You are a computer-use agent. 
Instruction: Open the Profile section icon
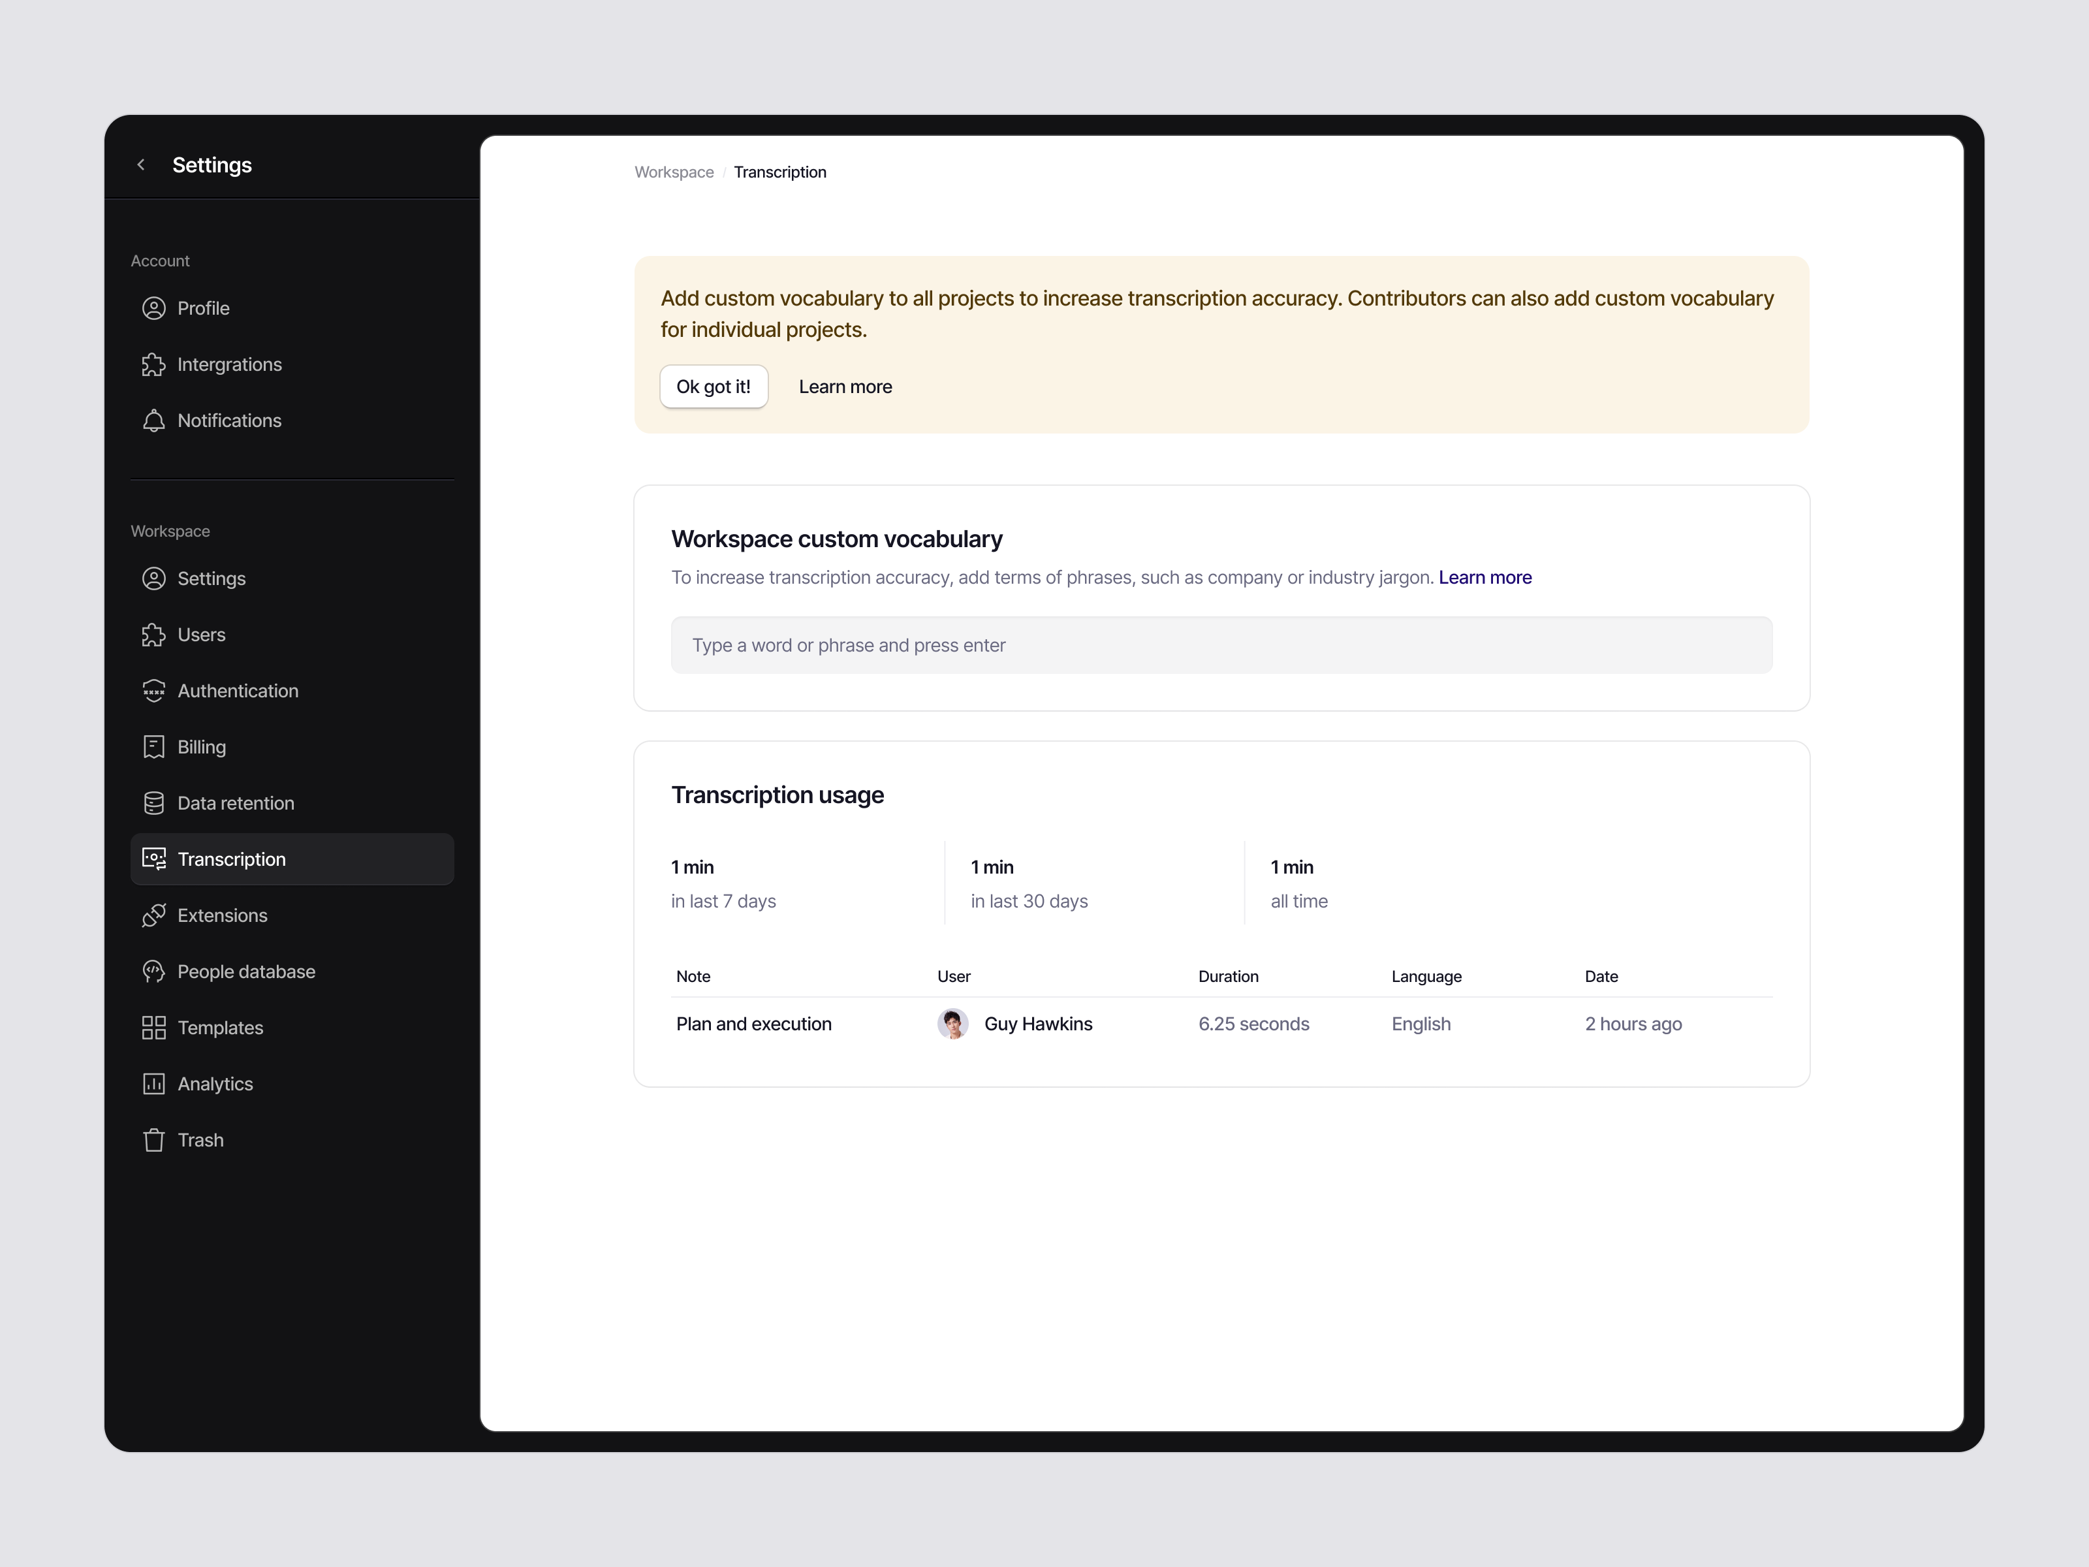[154, 308]
